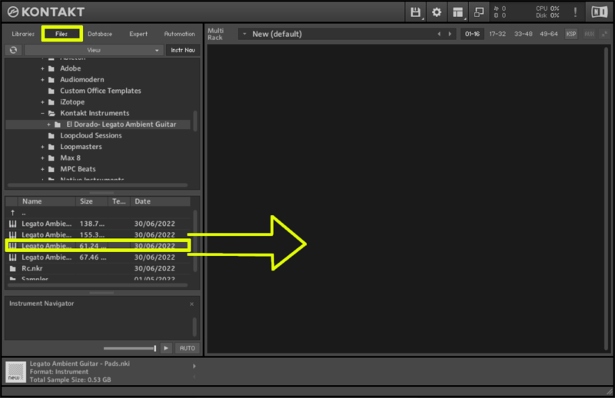Click folder tree horizontal scrollbar
Screen dimensions: 615x398
tap(98, 185)
